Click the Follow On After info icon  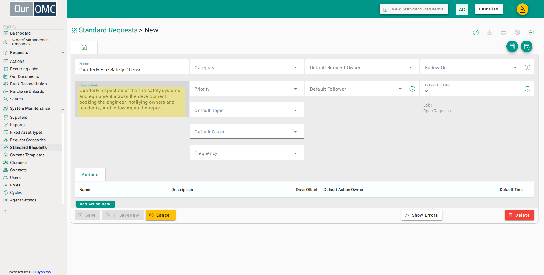[x=528, y=89]
